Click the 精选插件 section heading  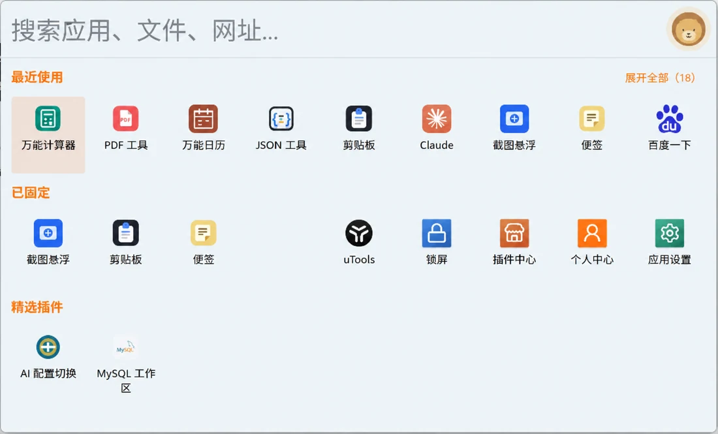(x=37, y=307)
